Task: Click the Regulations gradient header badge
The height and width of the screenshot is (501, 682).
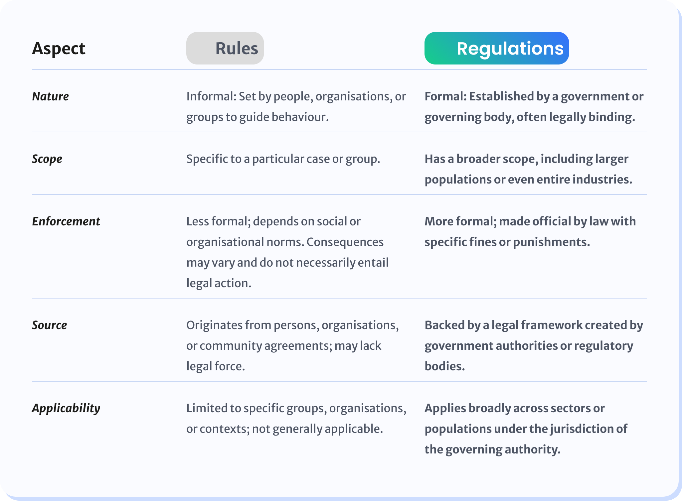Action: [496, 48]
